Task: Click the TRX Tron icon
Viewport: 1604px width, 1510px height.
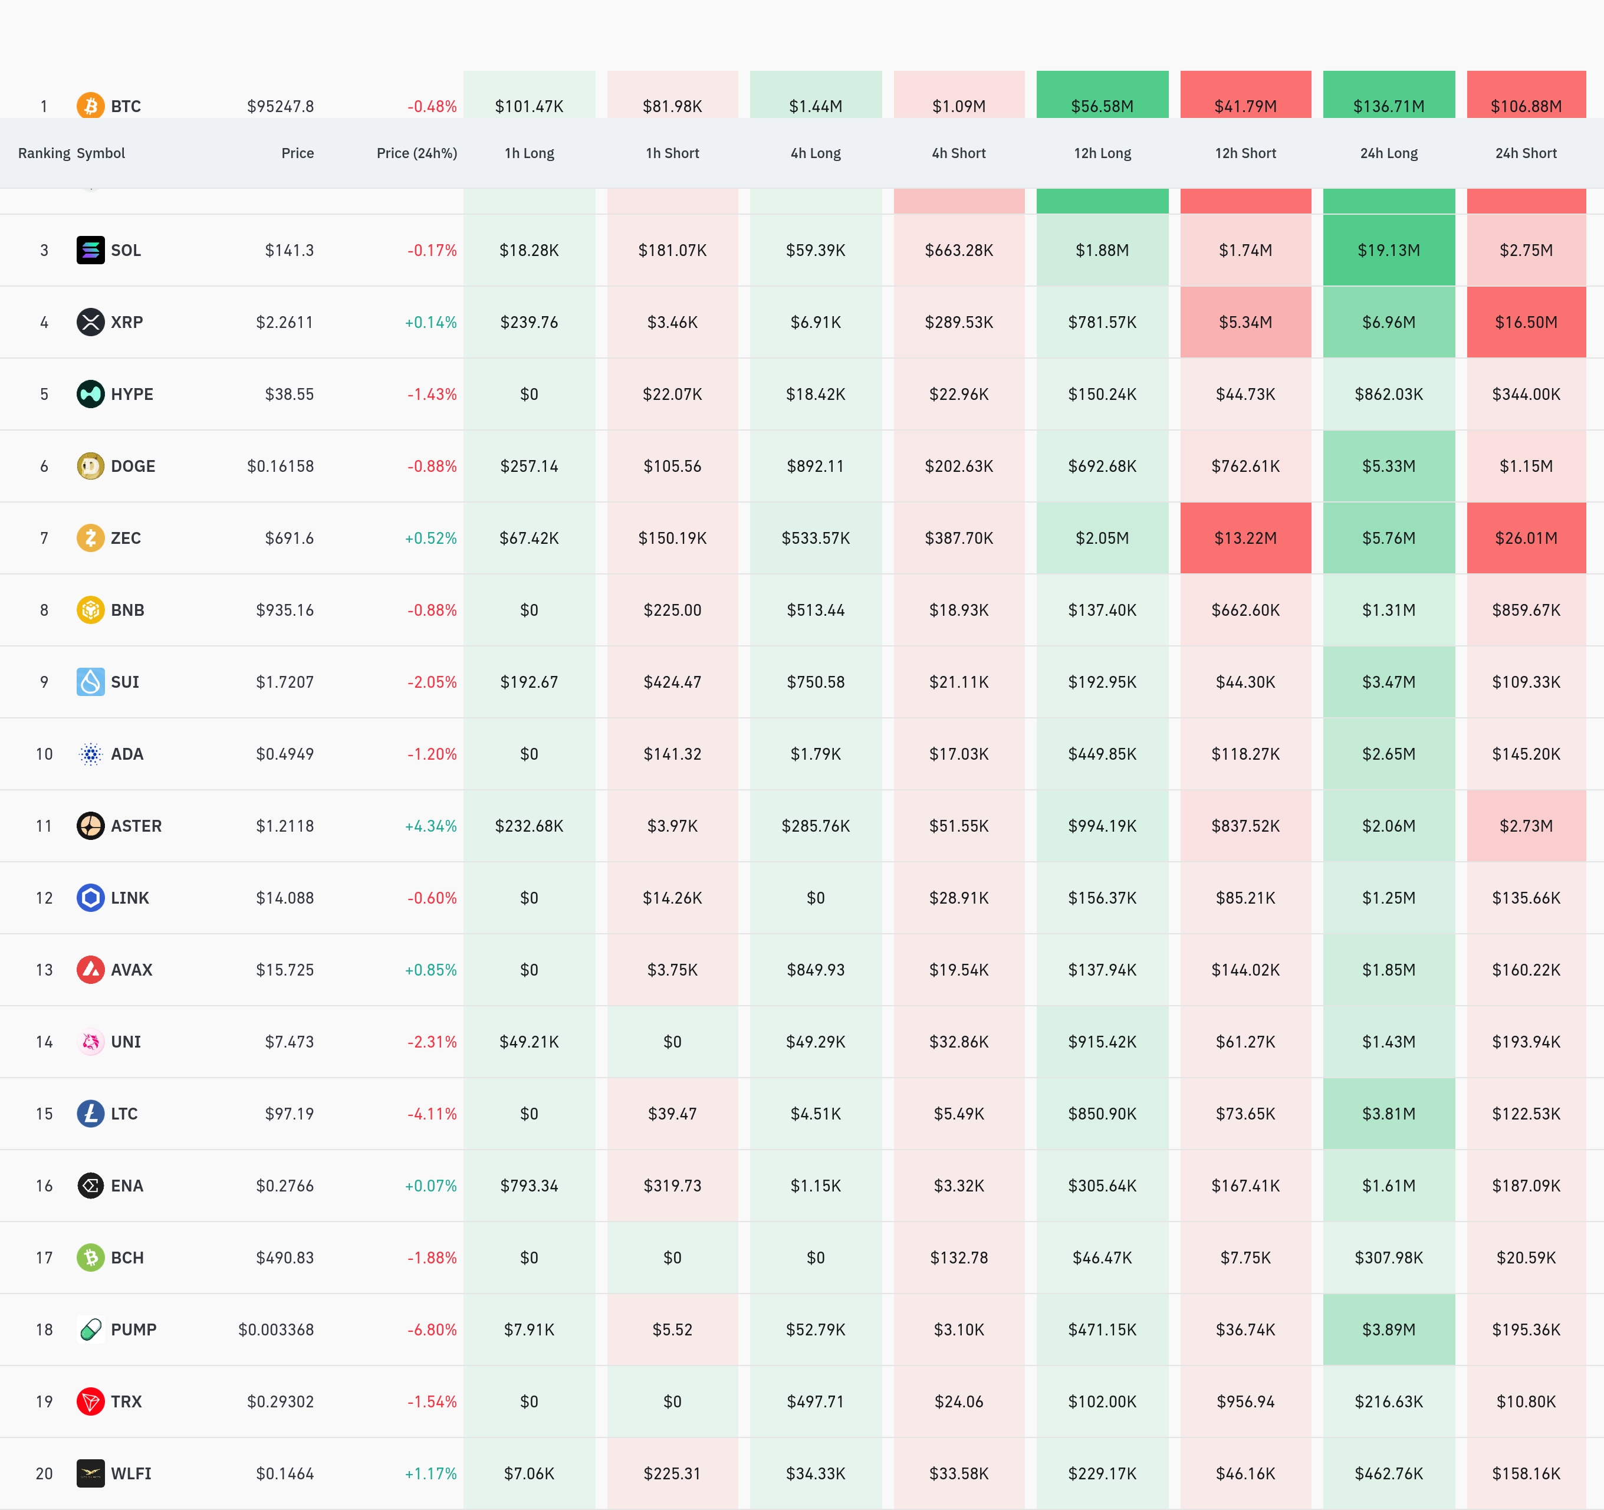Action: [90, 1402]
